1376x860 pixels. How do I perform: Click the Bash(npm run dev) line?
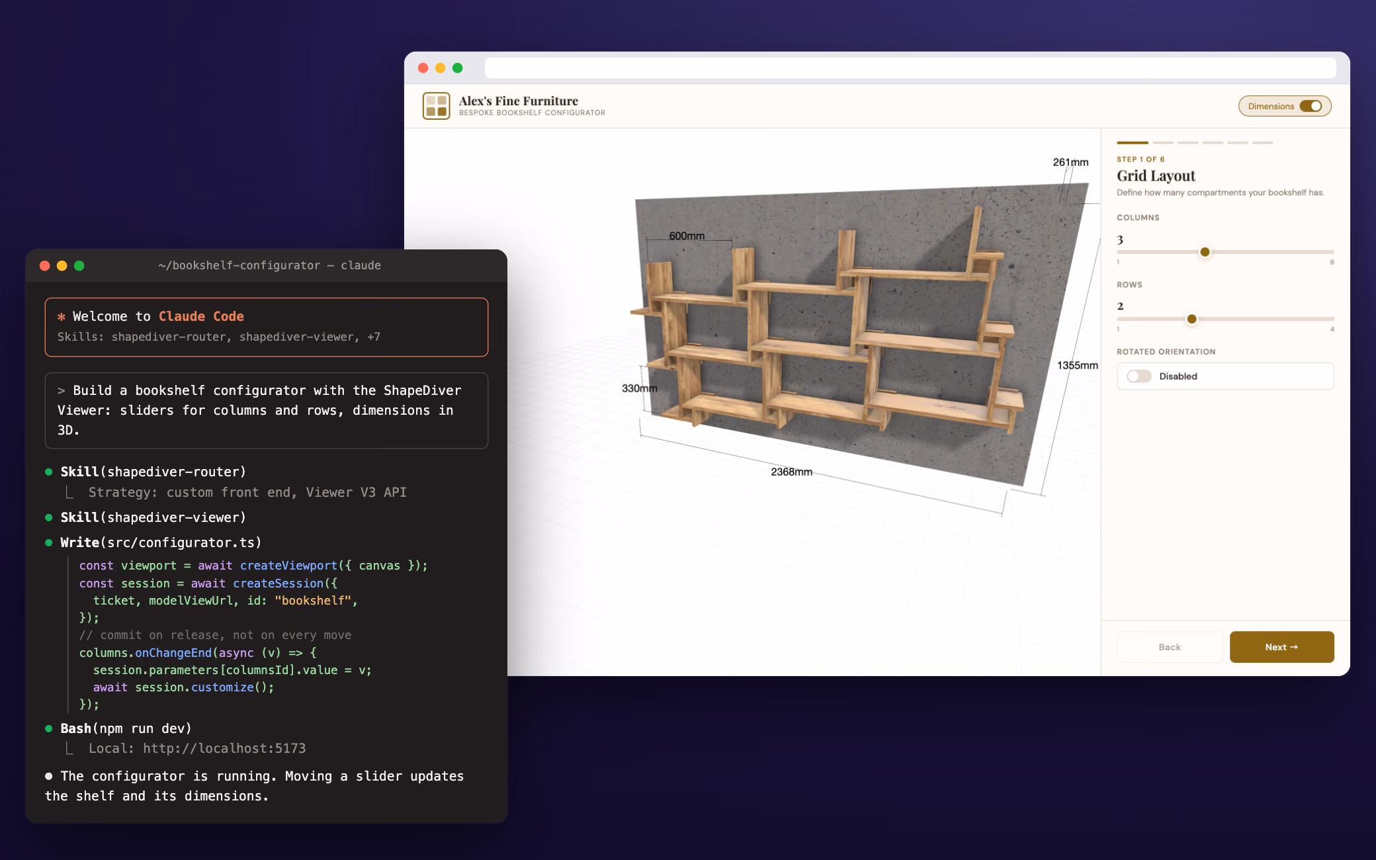tap(126, 728)
